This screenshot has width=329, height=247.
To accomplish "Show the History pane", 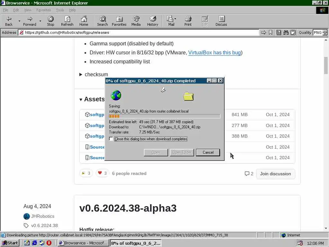I will [x=153, y=21].
